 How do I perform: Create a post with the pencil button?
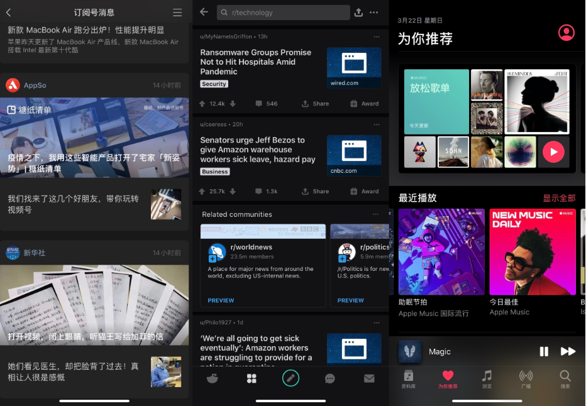pyautogui.click(x=290, y=378)
